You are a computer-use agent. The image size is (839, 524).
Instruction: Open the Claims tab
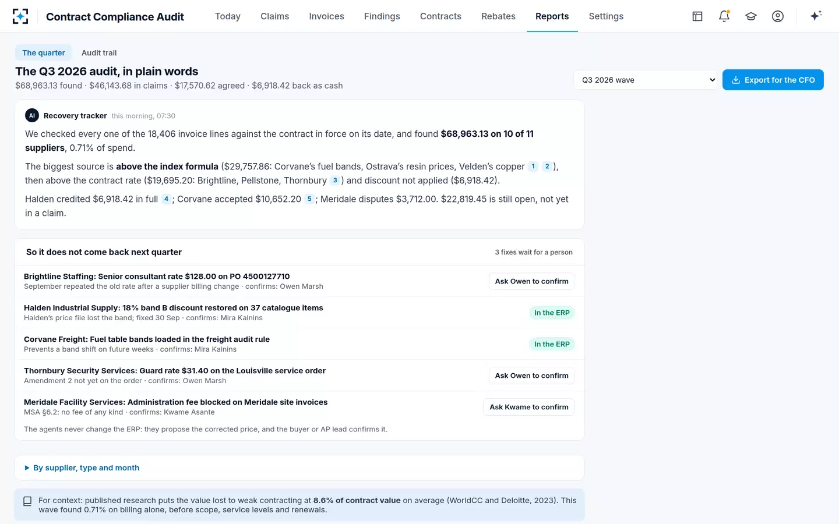point(275,16)
